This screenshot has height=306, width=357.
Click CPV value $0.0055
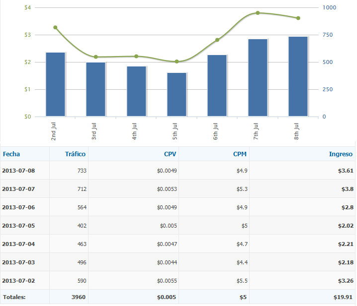coord(167,281)
